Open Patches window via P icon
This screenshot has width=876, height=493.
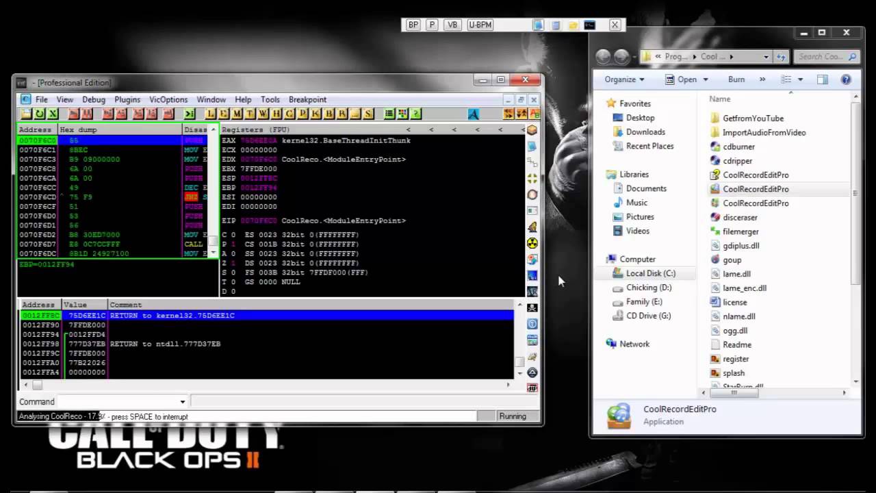click(x=302, y=114)
